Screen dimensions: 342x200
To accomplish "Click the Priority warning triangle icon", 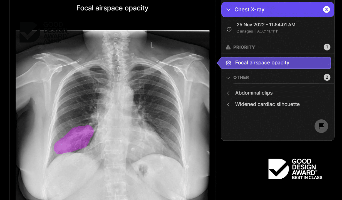I will [228, 47].
